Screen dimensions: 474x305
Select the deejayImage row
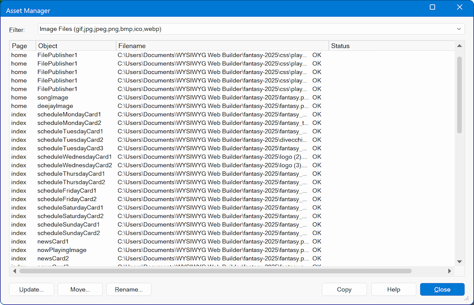55,106
